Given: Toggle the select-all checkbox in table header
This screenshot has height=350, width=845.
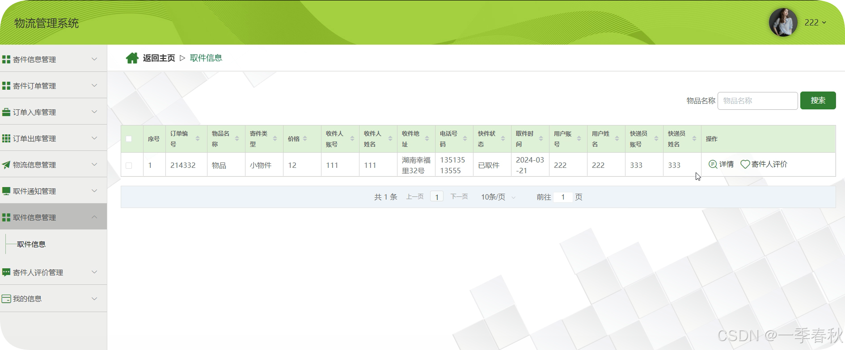Looking at the screenshot, I should (129, 139).
